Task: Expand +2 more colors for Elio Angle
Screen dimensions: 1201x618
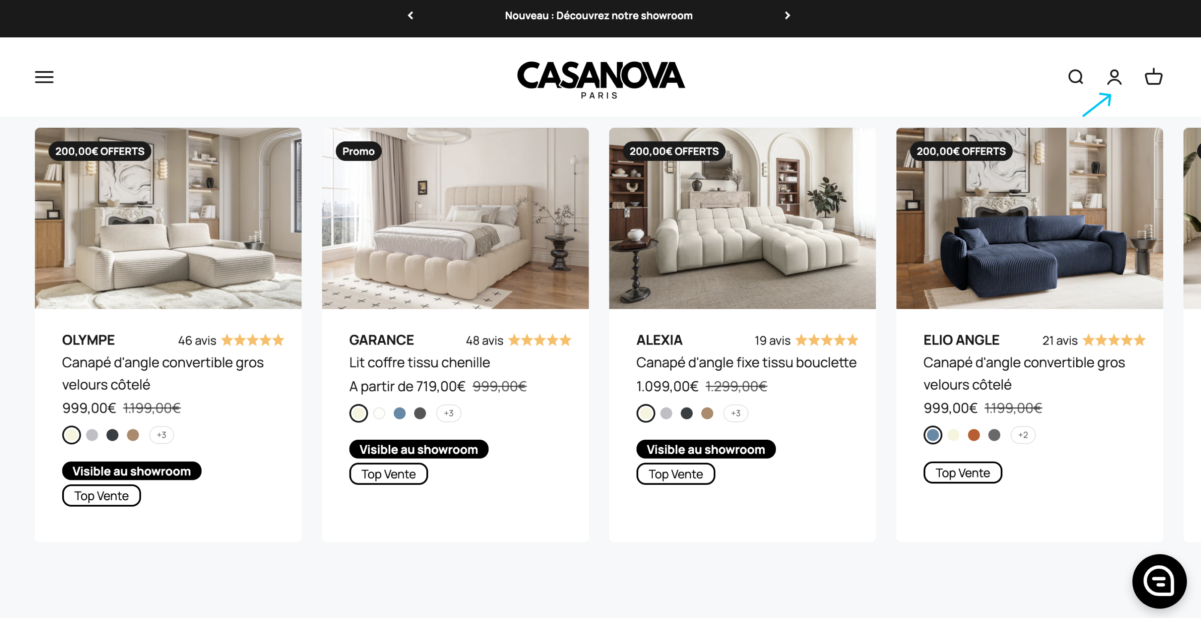Action: tap(1023, 435)
